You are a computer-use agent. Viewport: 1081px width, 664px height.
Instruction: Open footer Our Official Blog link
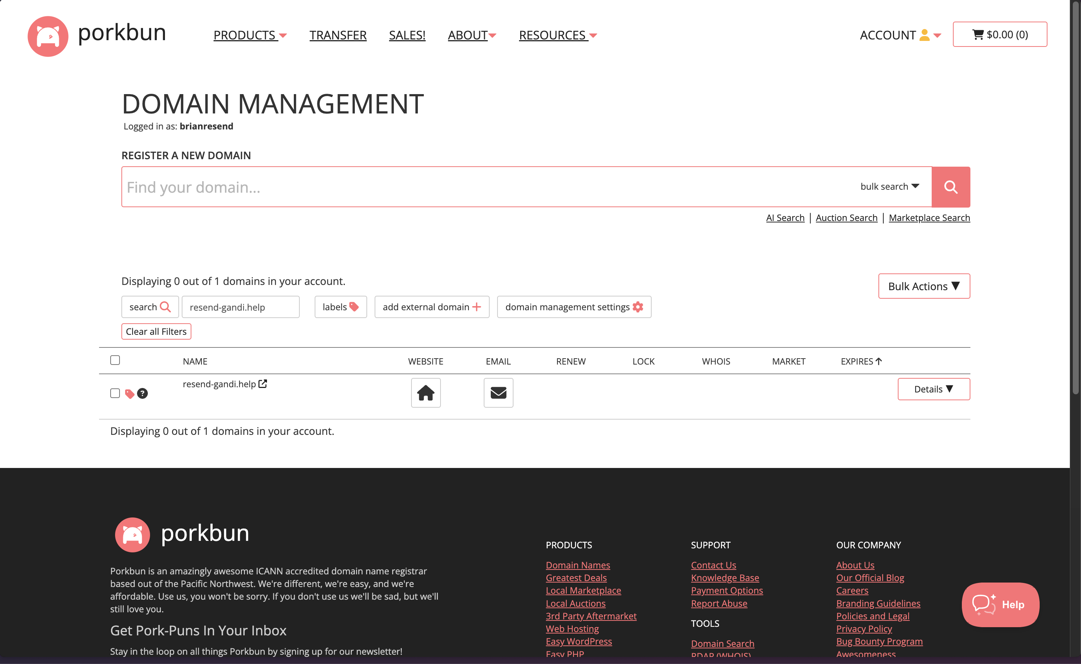point(870,578)
